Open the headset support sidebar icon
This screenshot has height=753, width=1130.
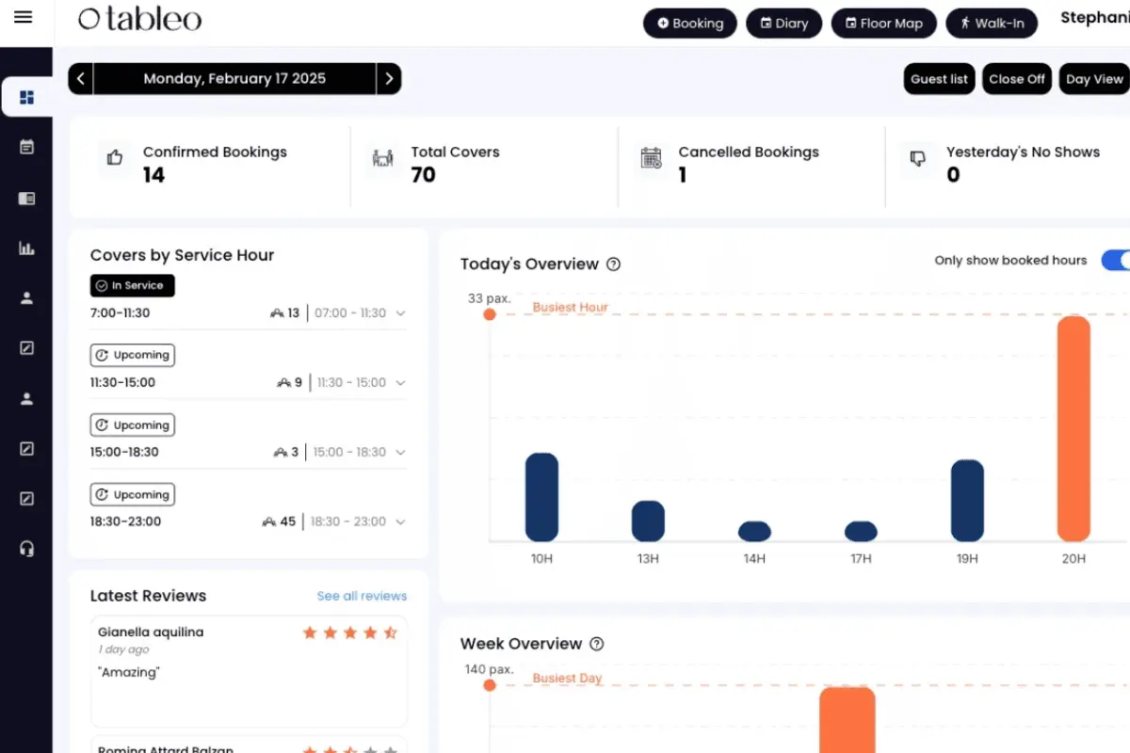pos(26,549)
